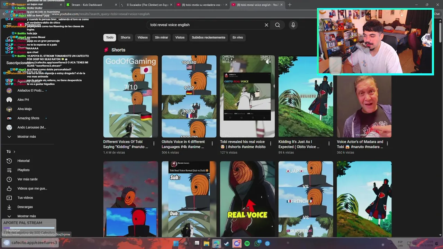Expand the Tú section chevron
The height and width of the screenshot is (249, 443).
[x=14, y=152]
